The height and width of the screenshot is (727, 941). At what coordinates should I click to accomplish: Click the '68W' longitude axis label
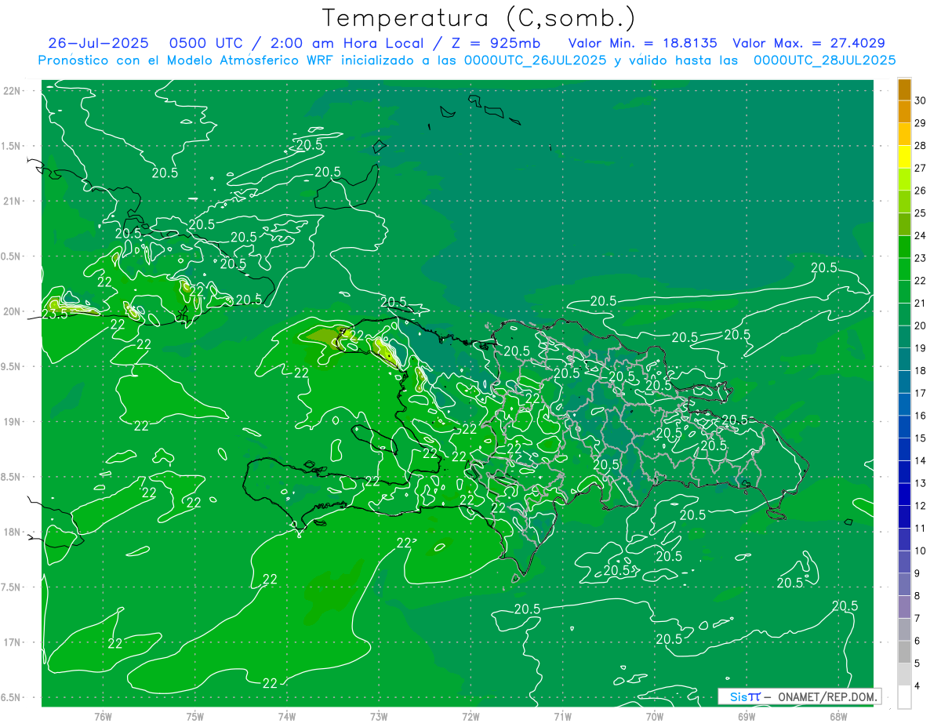[x=838, y=716]
